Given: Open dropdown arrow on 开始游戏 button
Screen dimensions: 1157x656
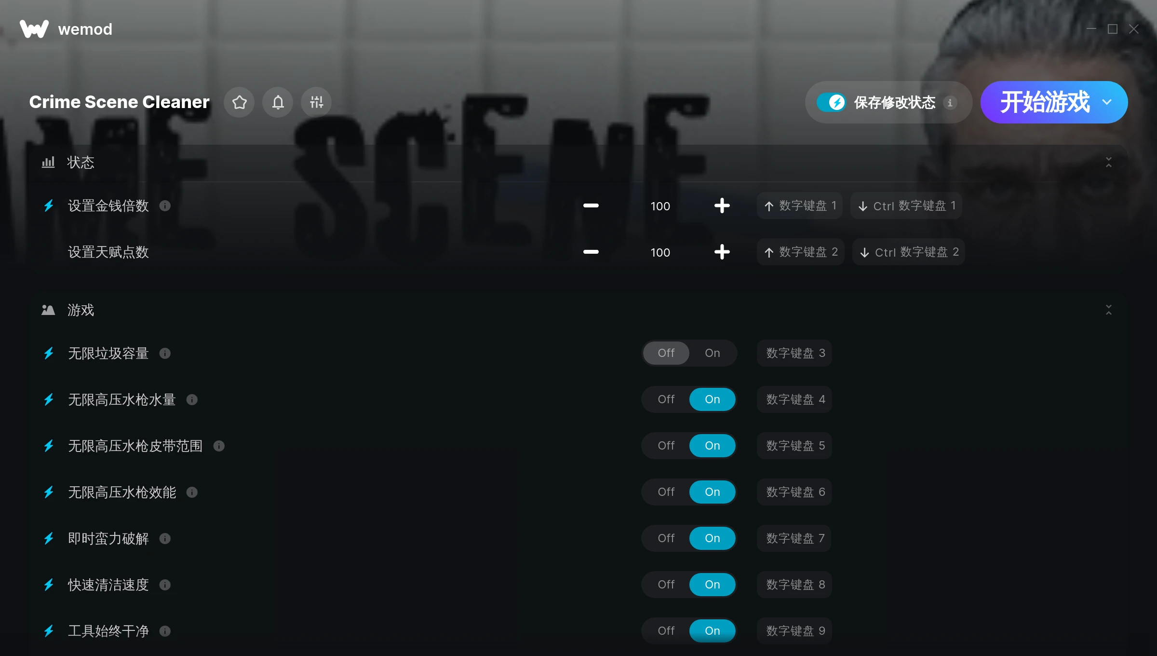Looking at the screenshot, I should point(1107,102).
